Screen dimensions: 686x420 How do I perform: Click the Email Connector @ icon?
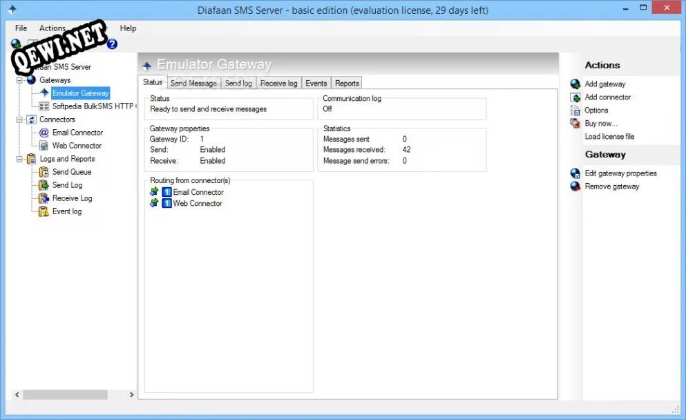click(44, 133)
